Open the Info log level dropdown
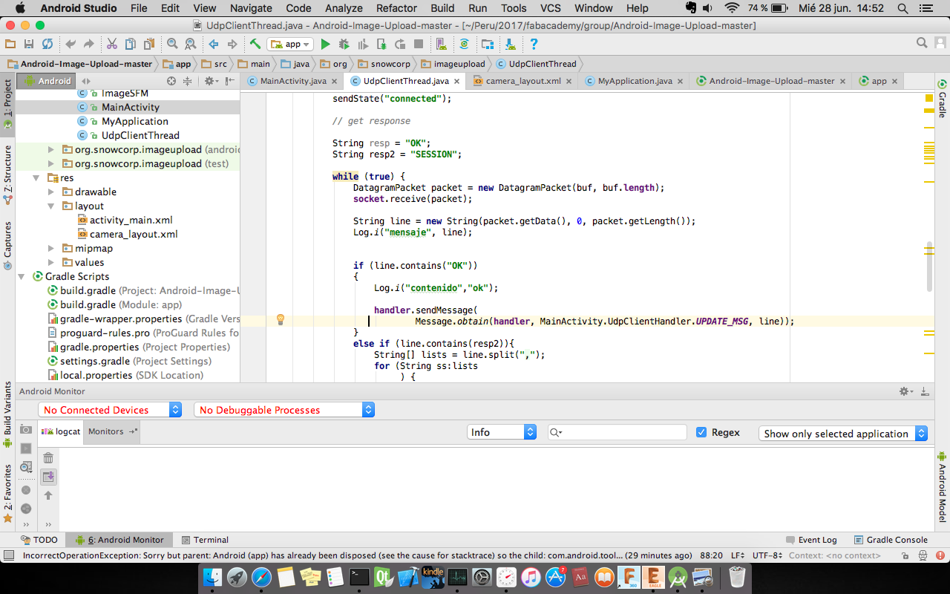The image size is (950, 594). [x=502, y=432]
